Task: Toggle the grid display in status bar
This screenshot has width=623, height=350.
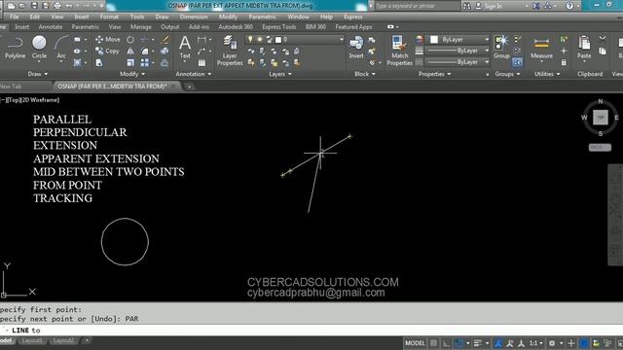Action: click(x=434, y=343)
